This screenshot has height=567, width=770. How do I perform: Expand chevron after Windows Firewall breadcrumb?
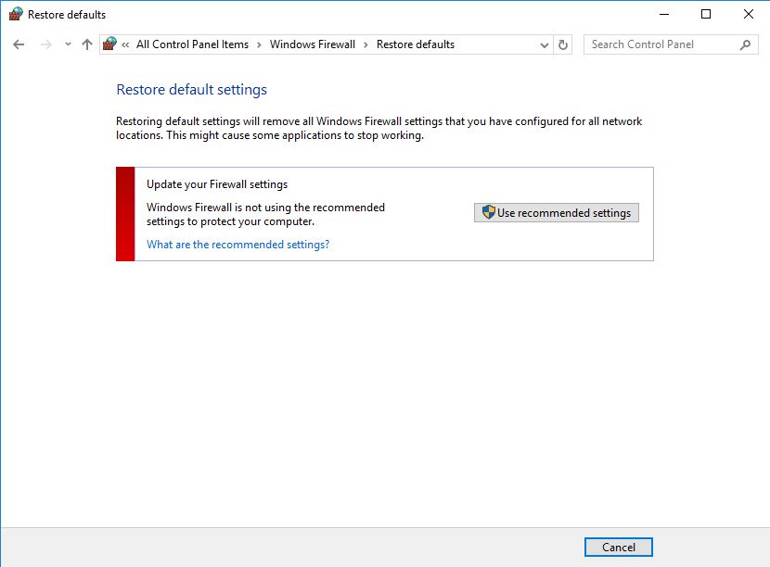[366, 44]
